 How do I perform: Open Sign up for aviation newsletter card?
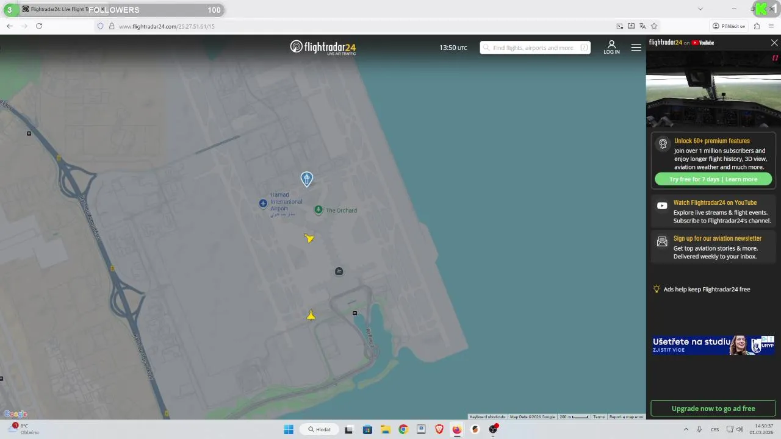point(713,248)
